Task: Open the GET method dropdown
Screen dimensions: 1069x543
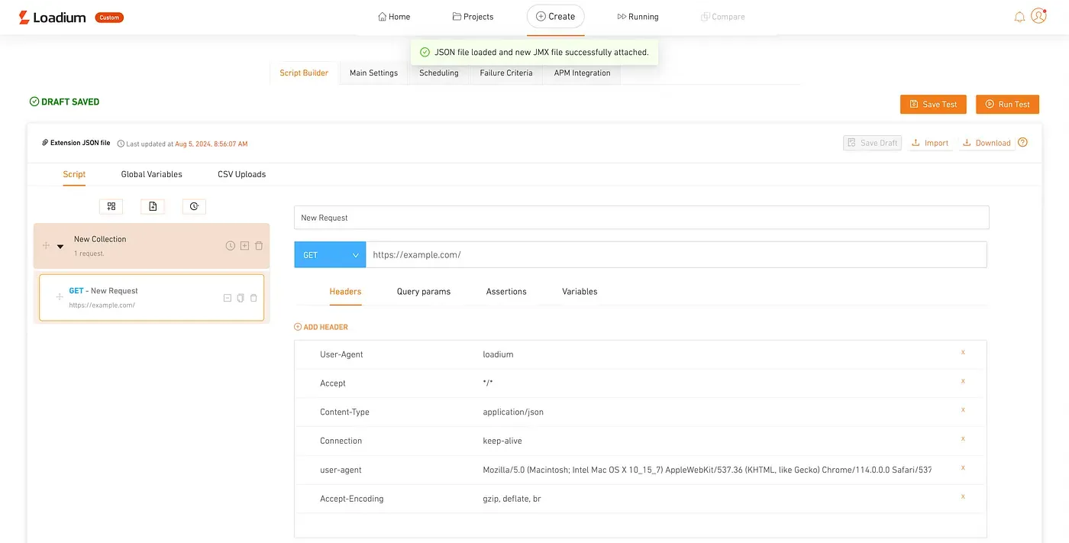Action: click(330, 255)
